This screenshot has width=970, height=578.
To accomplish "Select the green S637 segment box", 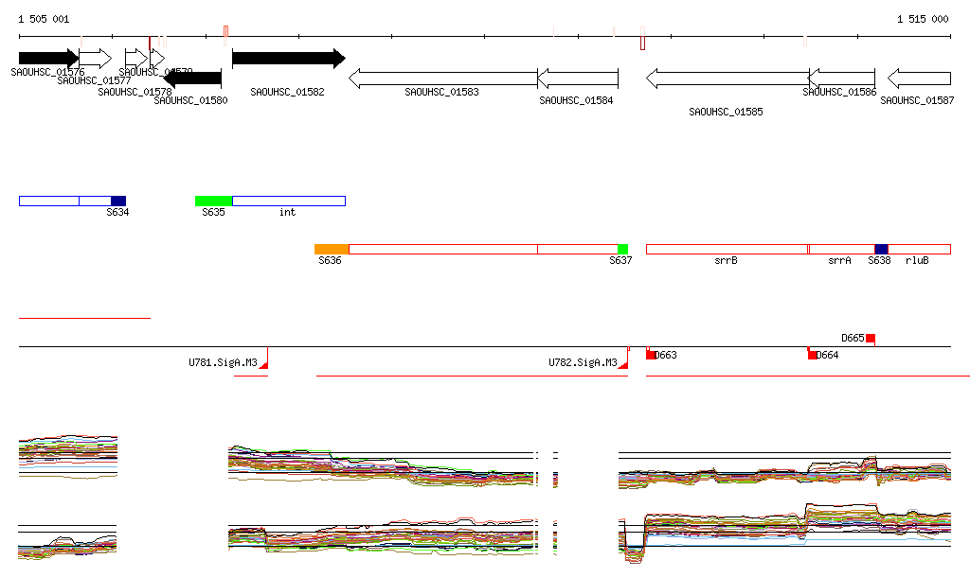I will (623, 250).
